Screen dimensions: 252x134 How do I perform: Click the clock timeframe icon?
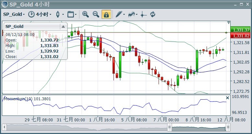[x=31, y=14]
